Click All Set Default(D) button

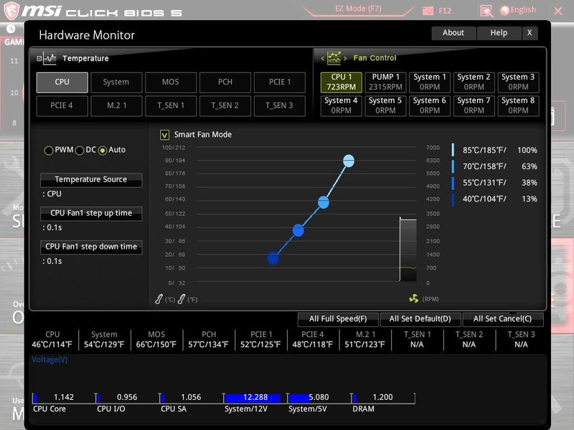tap(420, 319)
